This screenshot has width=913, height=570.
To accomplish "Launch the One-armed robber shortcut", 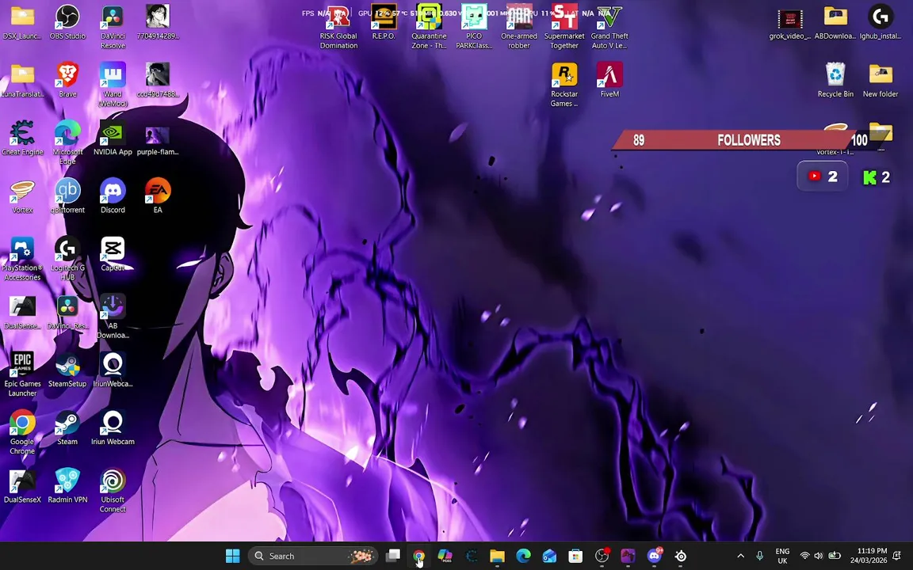I will point(519,28).
